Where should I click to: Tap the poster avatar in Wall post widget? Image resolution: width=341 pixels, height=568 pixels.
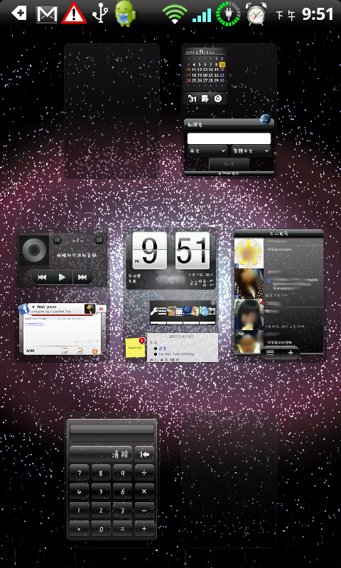pyautogui.click(x=90, y=309)
